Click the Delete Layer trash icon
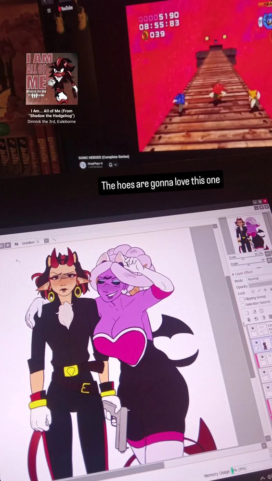272x481 pixels. pyautogui.click(x=270, y=316)
